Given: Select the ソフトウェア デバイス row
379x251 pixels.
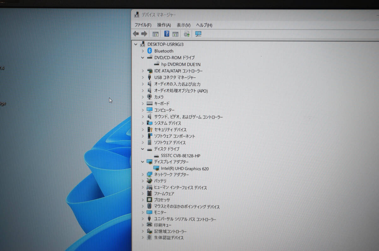Looking at the screenshot, I should click(x=170, y=143).
